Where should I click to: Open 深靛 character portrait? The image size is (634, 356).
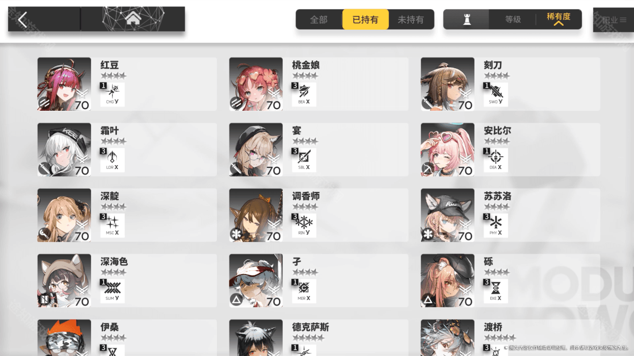coord(64,215)
